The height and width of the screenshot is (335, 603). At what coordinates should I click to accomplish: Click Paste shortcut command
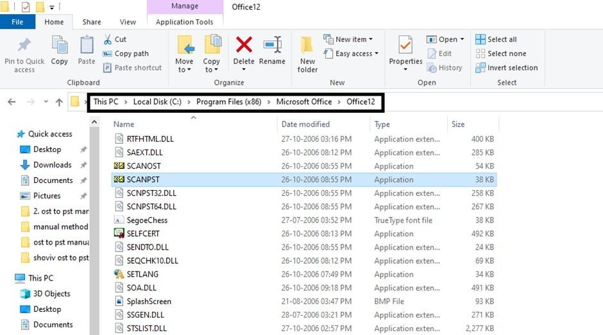click(x=132, y=67)
